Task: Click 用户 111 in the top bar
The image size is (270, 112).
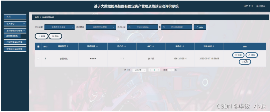Action: click(x=248, y=6)
